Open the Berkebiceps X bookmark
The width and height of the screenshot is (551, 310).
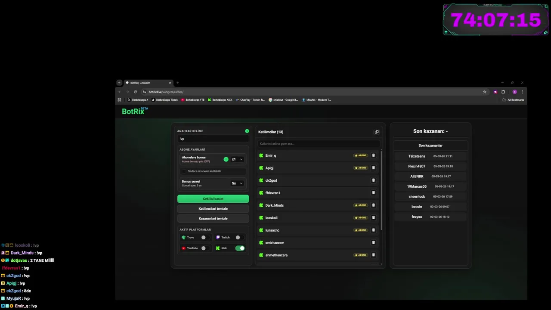(x=138, y=99)
